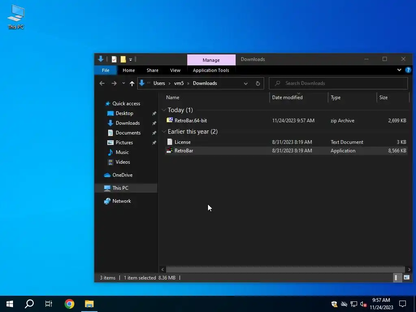Click the RetroBar.64-bit zip icon
Image resolution: width=416 pixels, height=312 pixels.
[x=169, y=120]
